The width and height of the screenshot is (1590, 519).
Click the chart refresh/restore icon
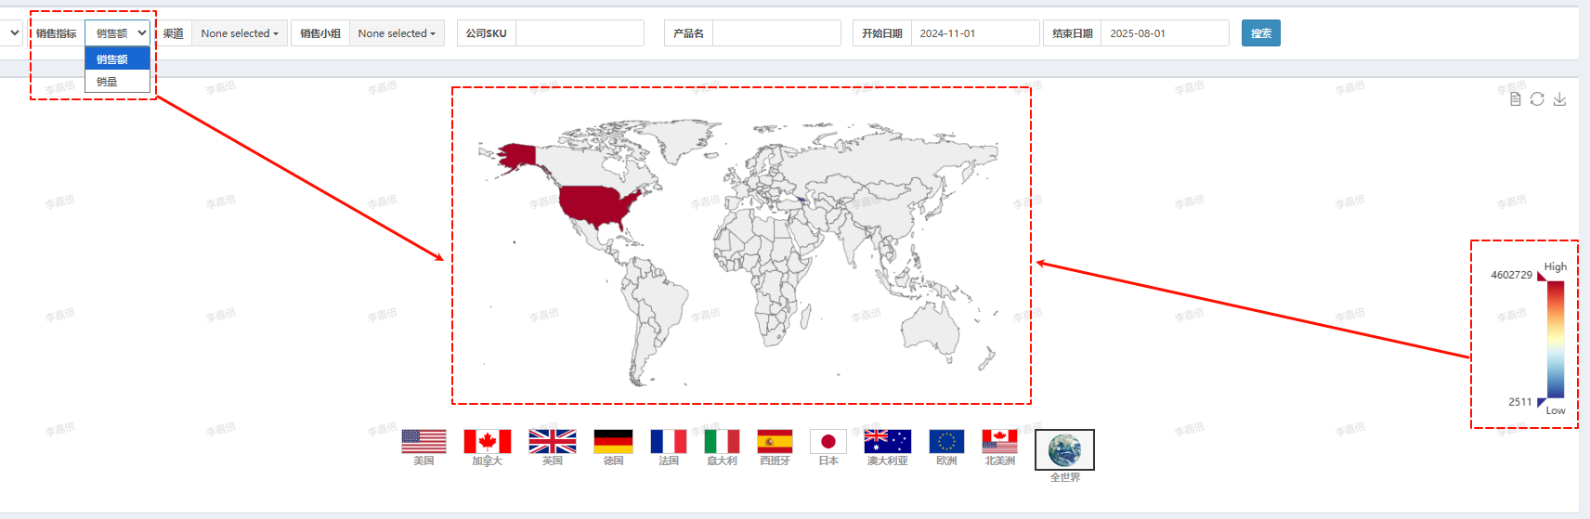pos(1537,99)
